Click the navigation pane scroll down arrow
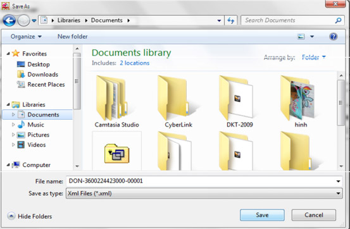The height and width of the screenshot is (229, 350). tap(77, 166)
